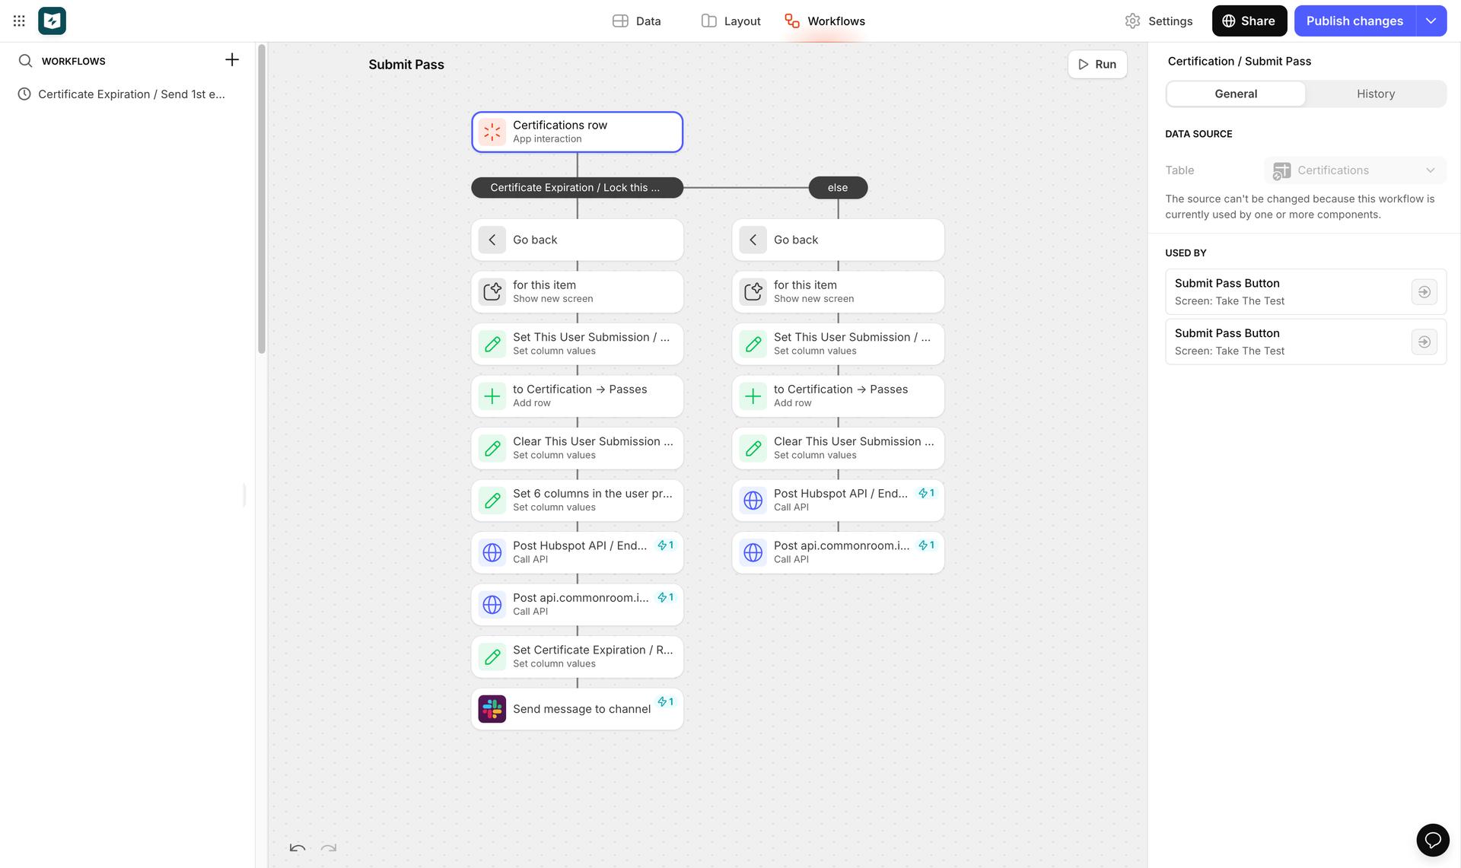
Task: Click the navigate arrow beside Submit Pass Button
Action: [x=1424, y=291]
